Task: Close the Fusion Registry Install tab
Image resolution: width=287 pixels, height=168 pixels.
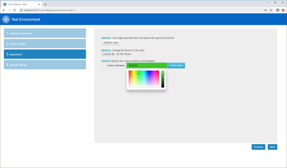Action: tap(39, 4)
